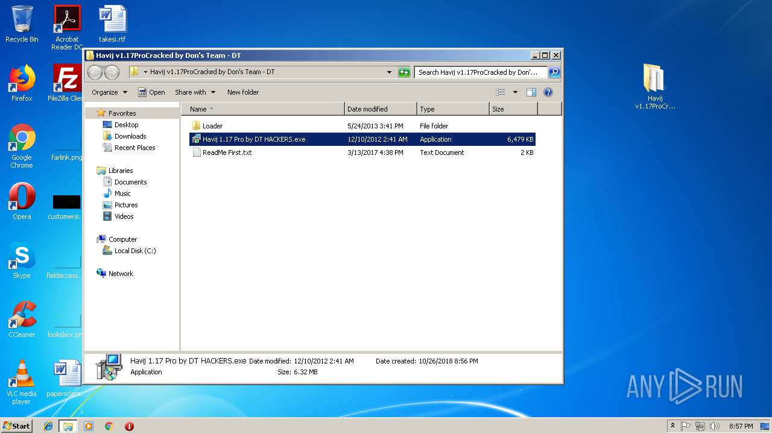
Task: Select the takesi.rtf desktop file
Action: click(x=112, y=24)
